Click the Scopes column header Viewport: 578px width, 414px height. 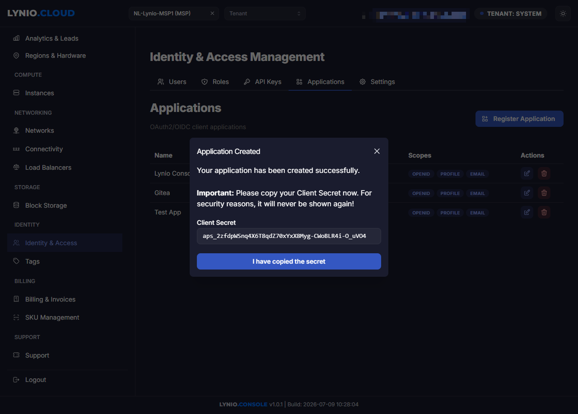(420, 155)
